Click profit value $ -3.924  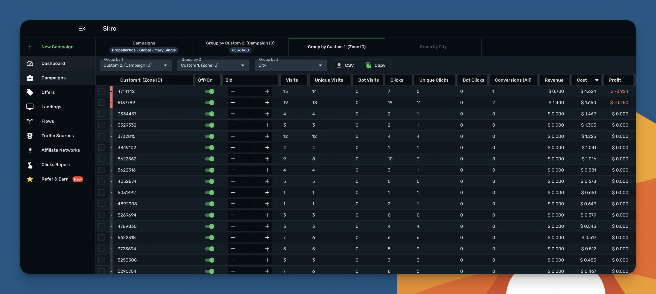pyautogui.click(x=619, y=91)
